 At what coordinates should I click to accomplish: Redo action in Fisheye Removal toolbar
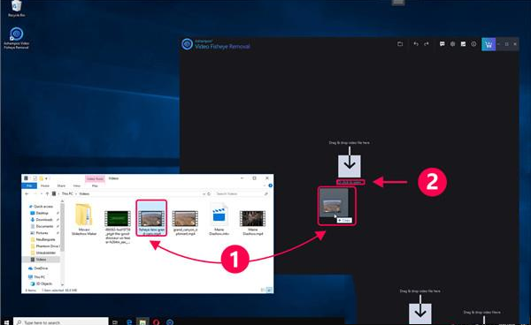(x=427, y=44)
